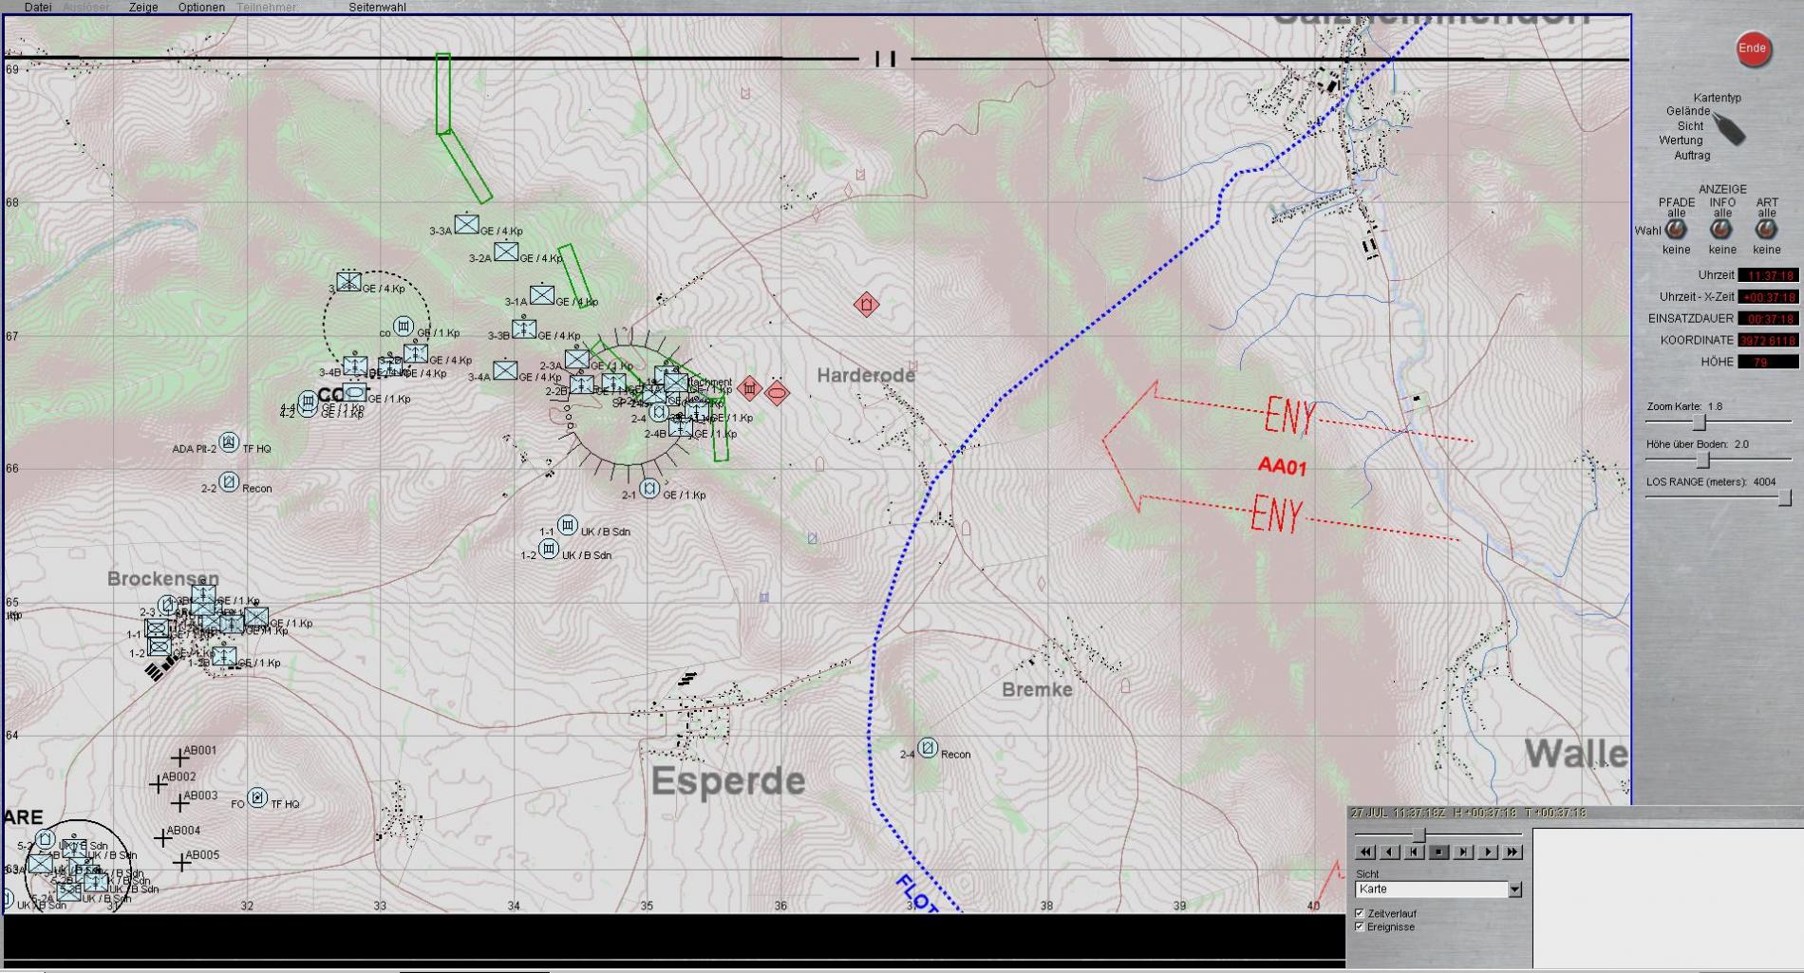Screen dimensions: 1804x973
Task: Select the 2-4 Recon unit near Bremke
Action: (x=928, y=748)
